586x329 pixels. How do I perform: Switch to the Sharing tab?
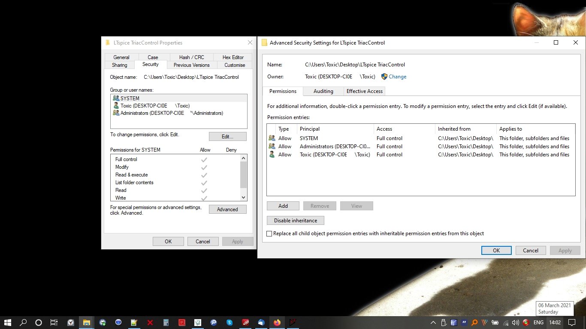[120, 65]
